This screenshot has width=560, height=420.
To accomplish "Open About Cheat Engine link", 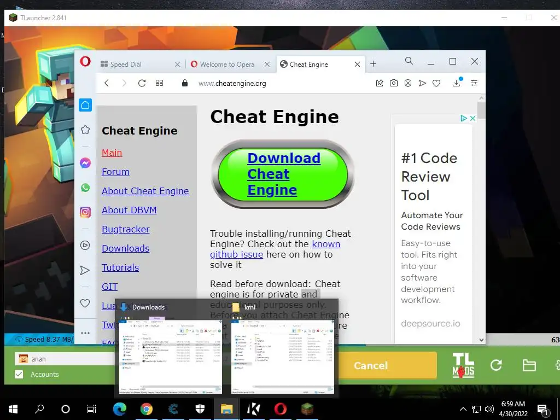I will [145, 191].
